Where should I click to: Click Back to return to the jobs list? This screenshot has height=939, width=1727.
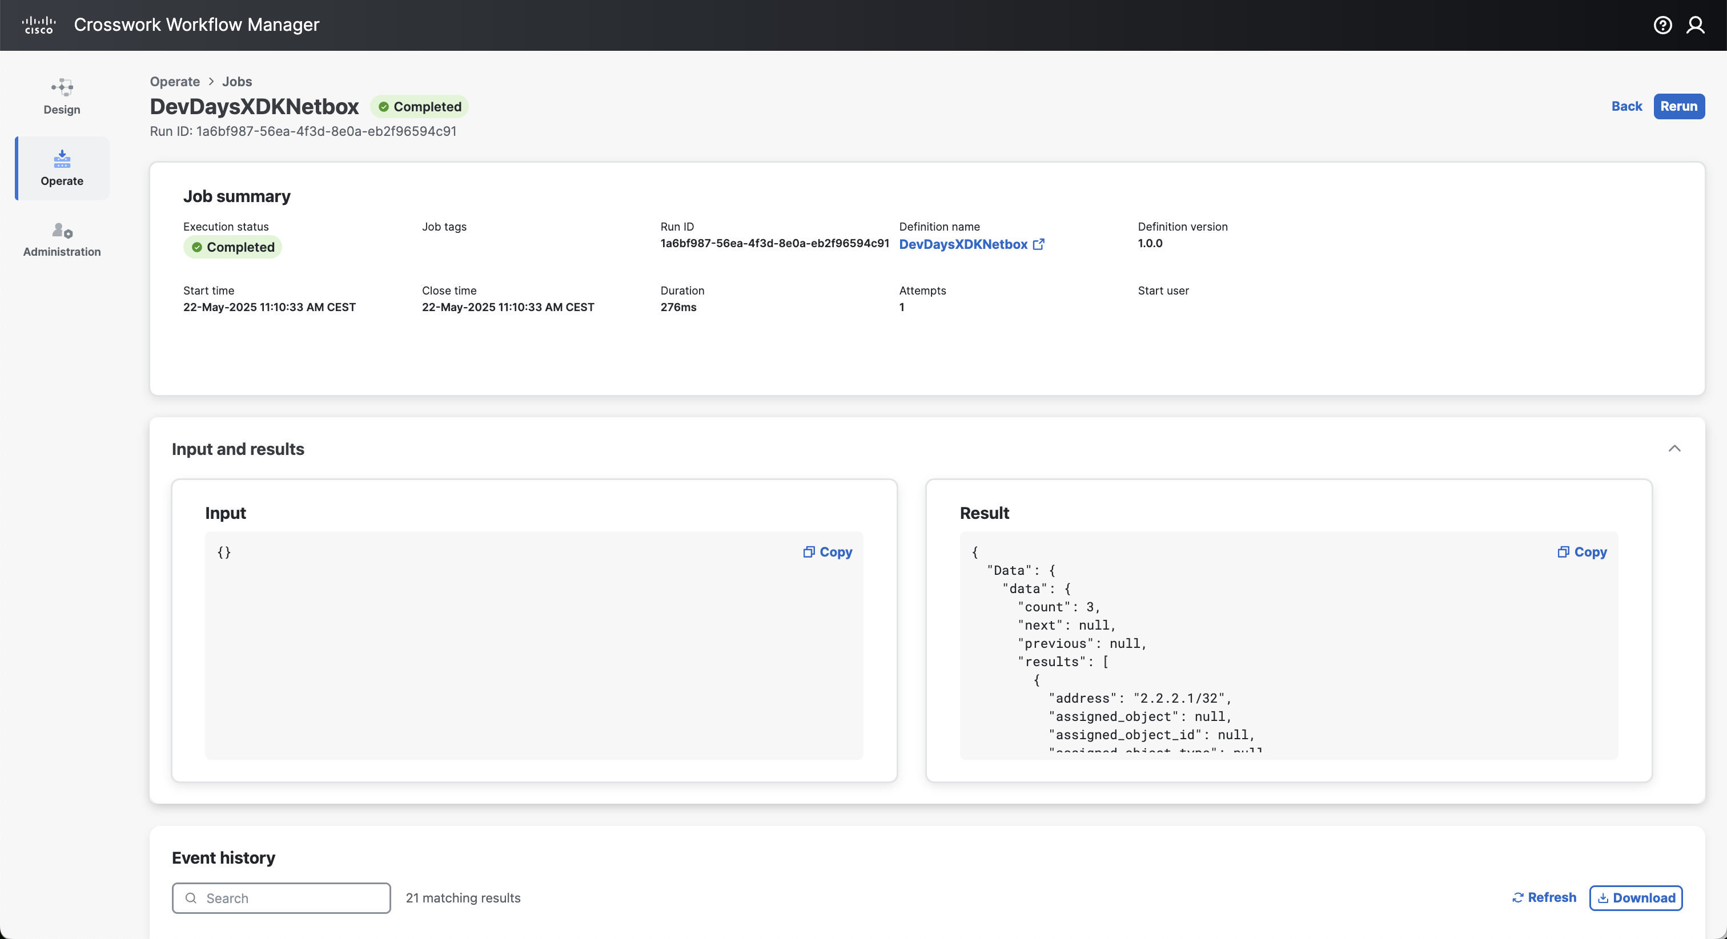(x=1626, y=106)
